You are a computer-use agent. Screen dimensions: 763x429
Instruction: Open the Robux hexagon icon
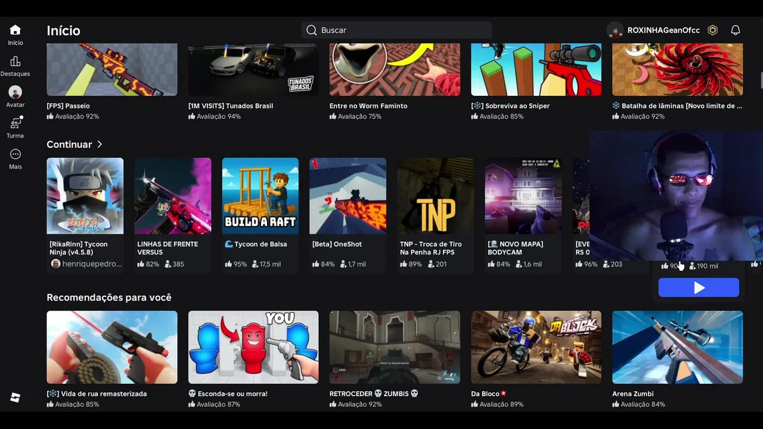pos(712,30)
